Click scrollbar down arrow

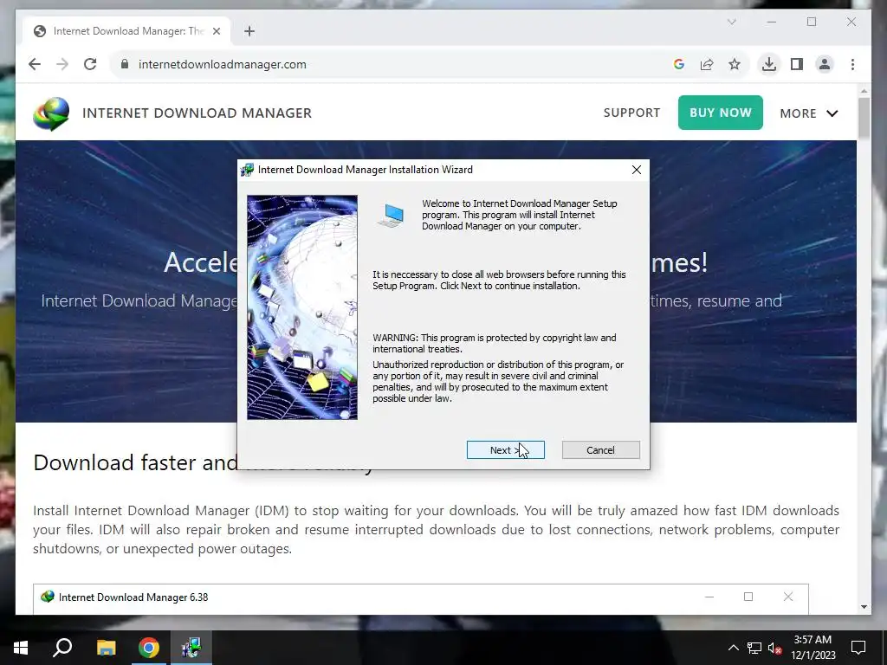[x=864, y=607]
